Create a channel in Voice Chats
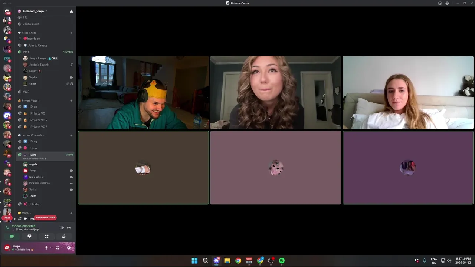The width and height of the screenshot is (475, 267). 71,33
